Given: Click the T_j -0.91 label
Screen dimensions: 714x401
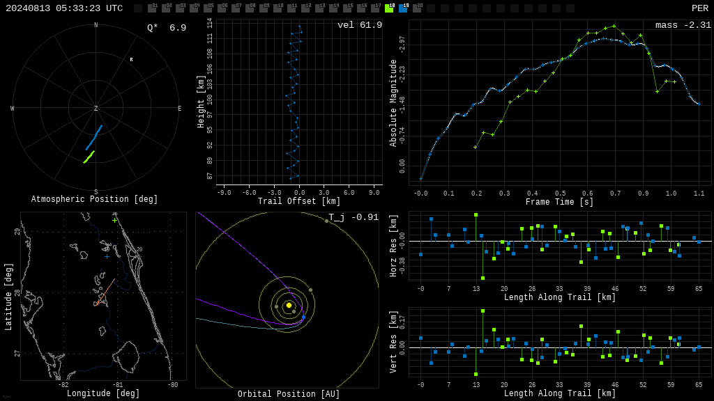Looking at the screenshot, I should pos(354,217).
